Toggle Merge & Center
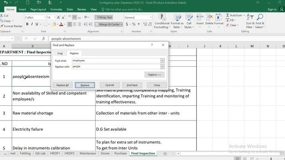The height and width of the screenshot is (160, 285). click(107, 24)
